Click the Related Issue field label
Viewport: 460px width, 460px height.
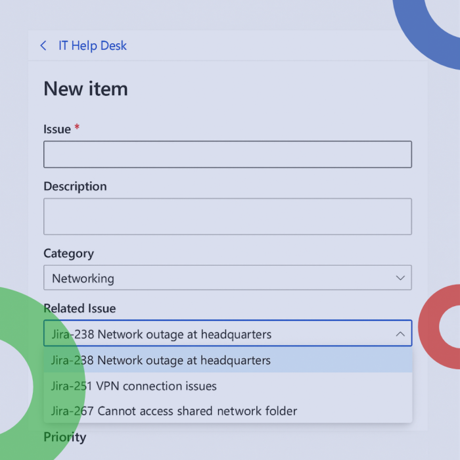click(x=80, y=308)
